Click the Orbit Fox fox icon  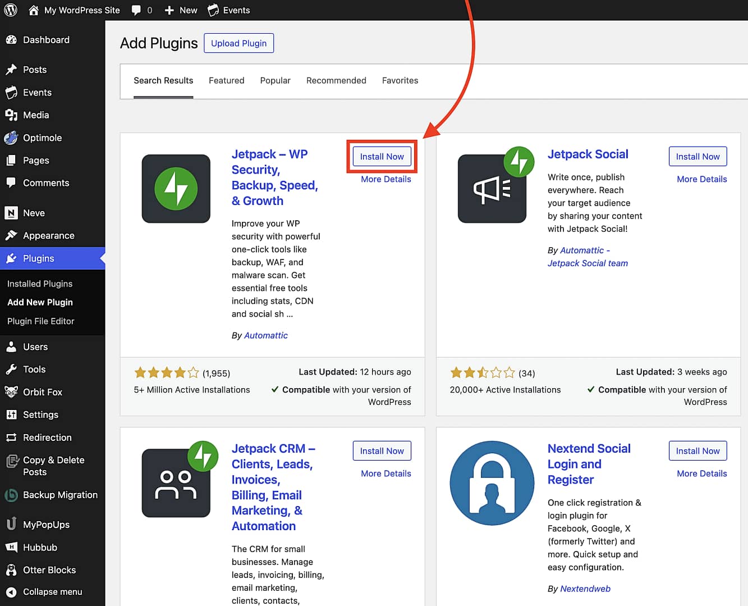[x=11, y=392]
